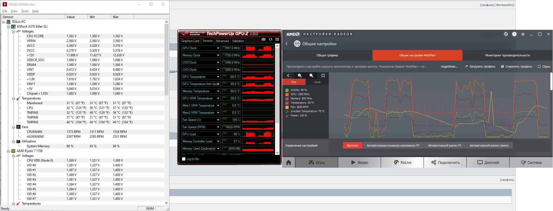Screen dimensions: 553x211
Task: Reset WattMan graph view with frame icon
Action: 323,75
